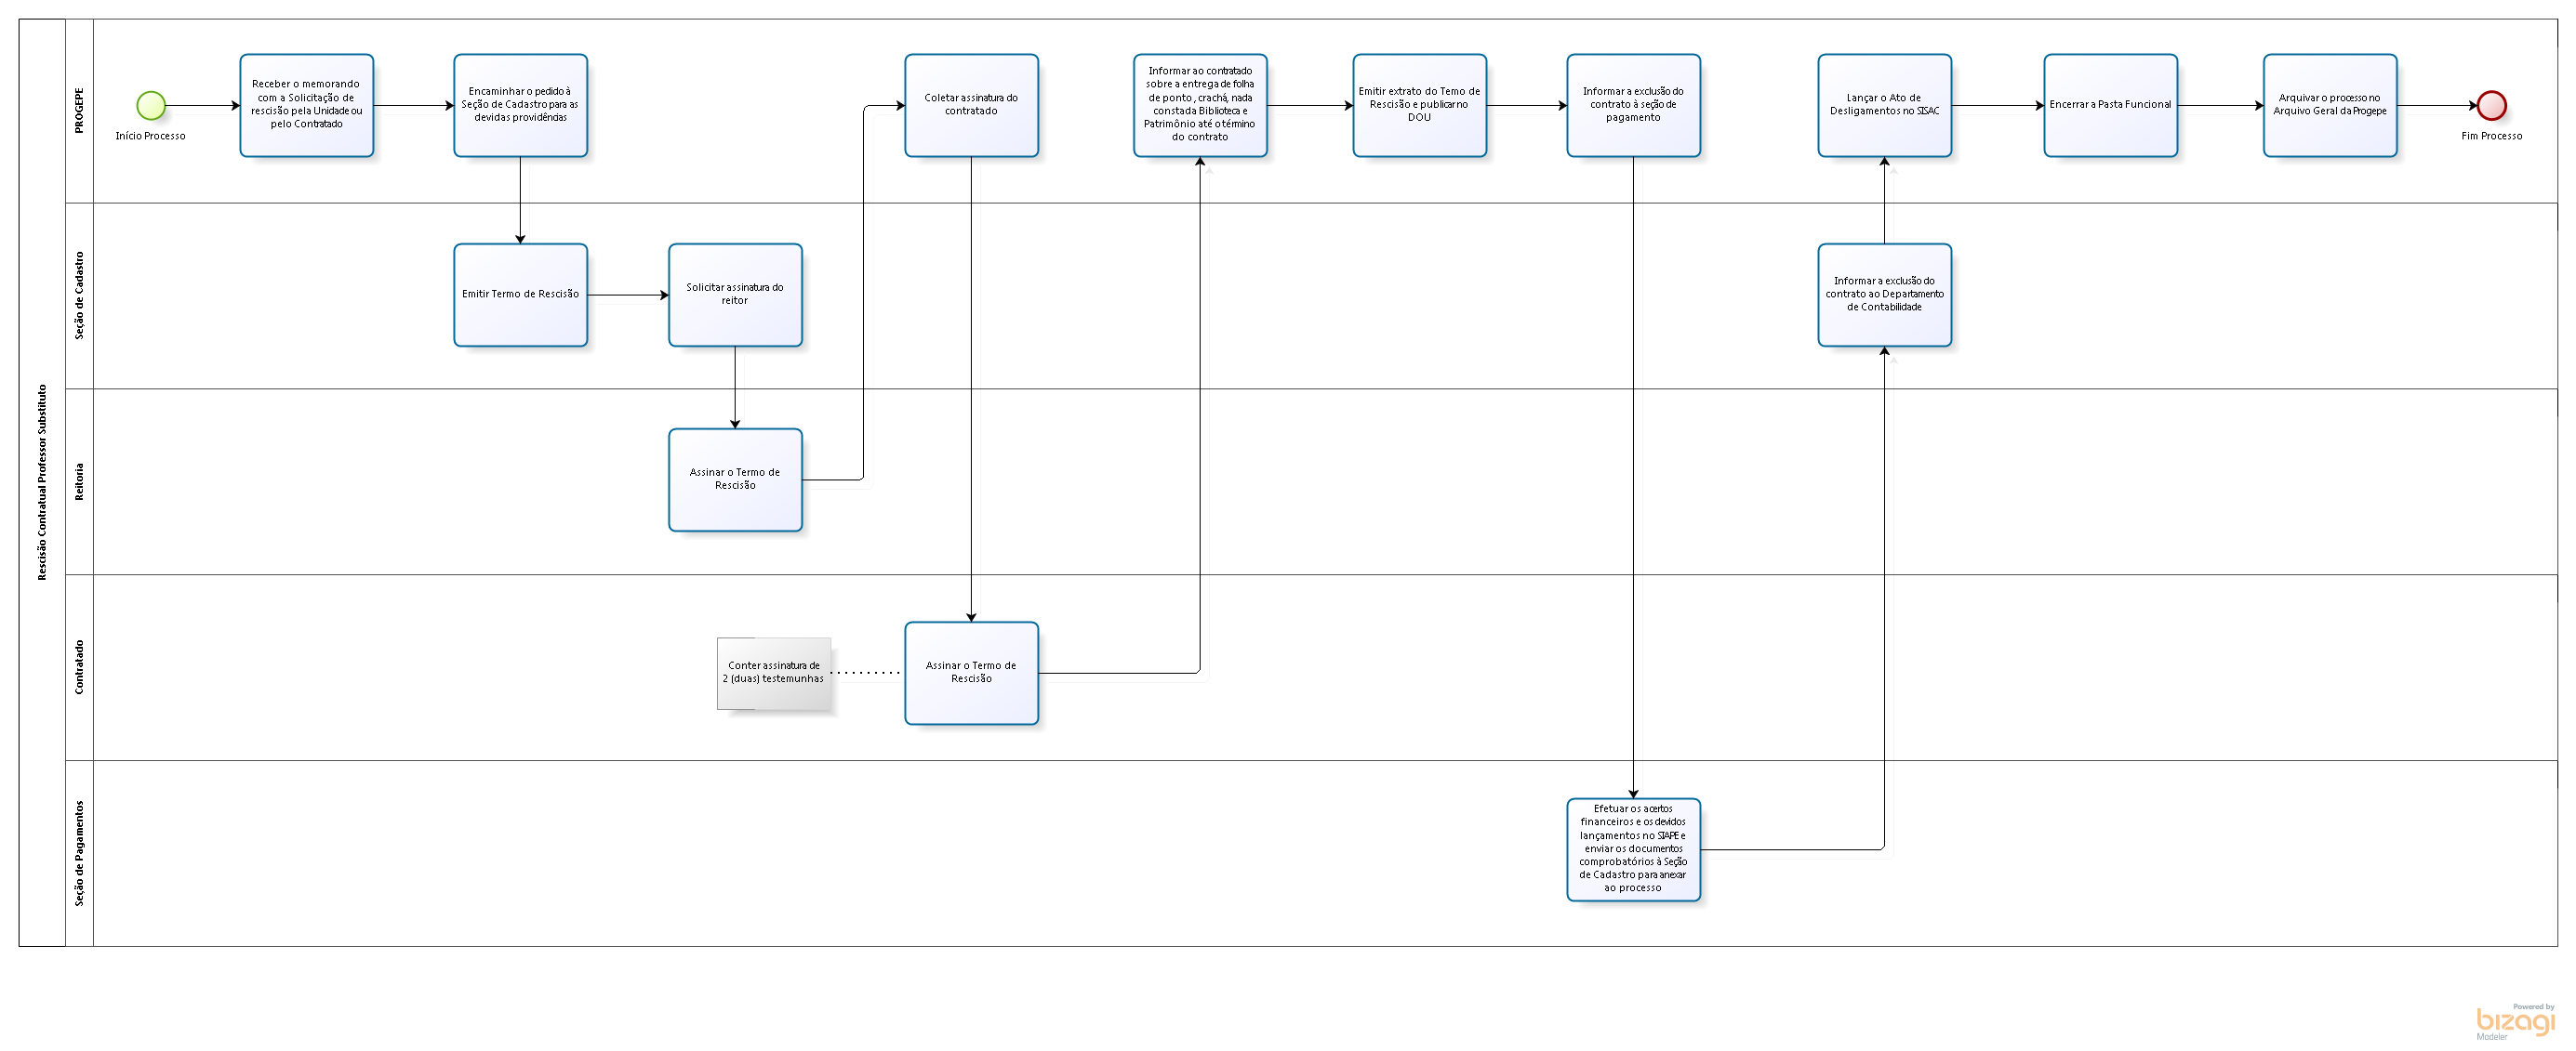This screenshot has height=1051, width=2576.
Task: Select 'Solicitar assinatura do reitor' task
Action: (x=735, y=295)
